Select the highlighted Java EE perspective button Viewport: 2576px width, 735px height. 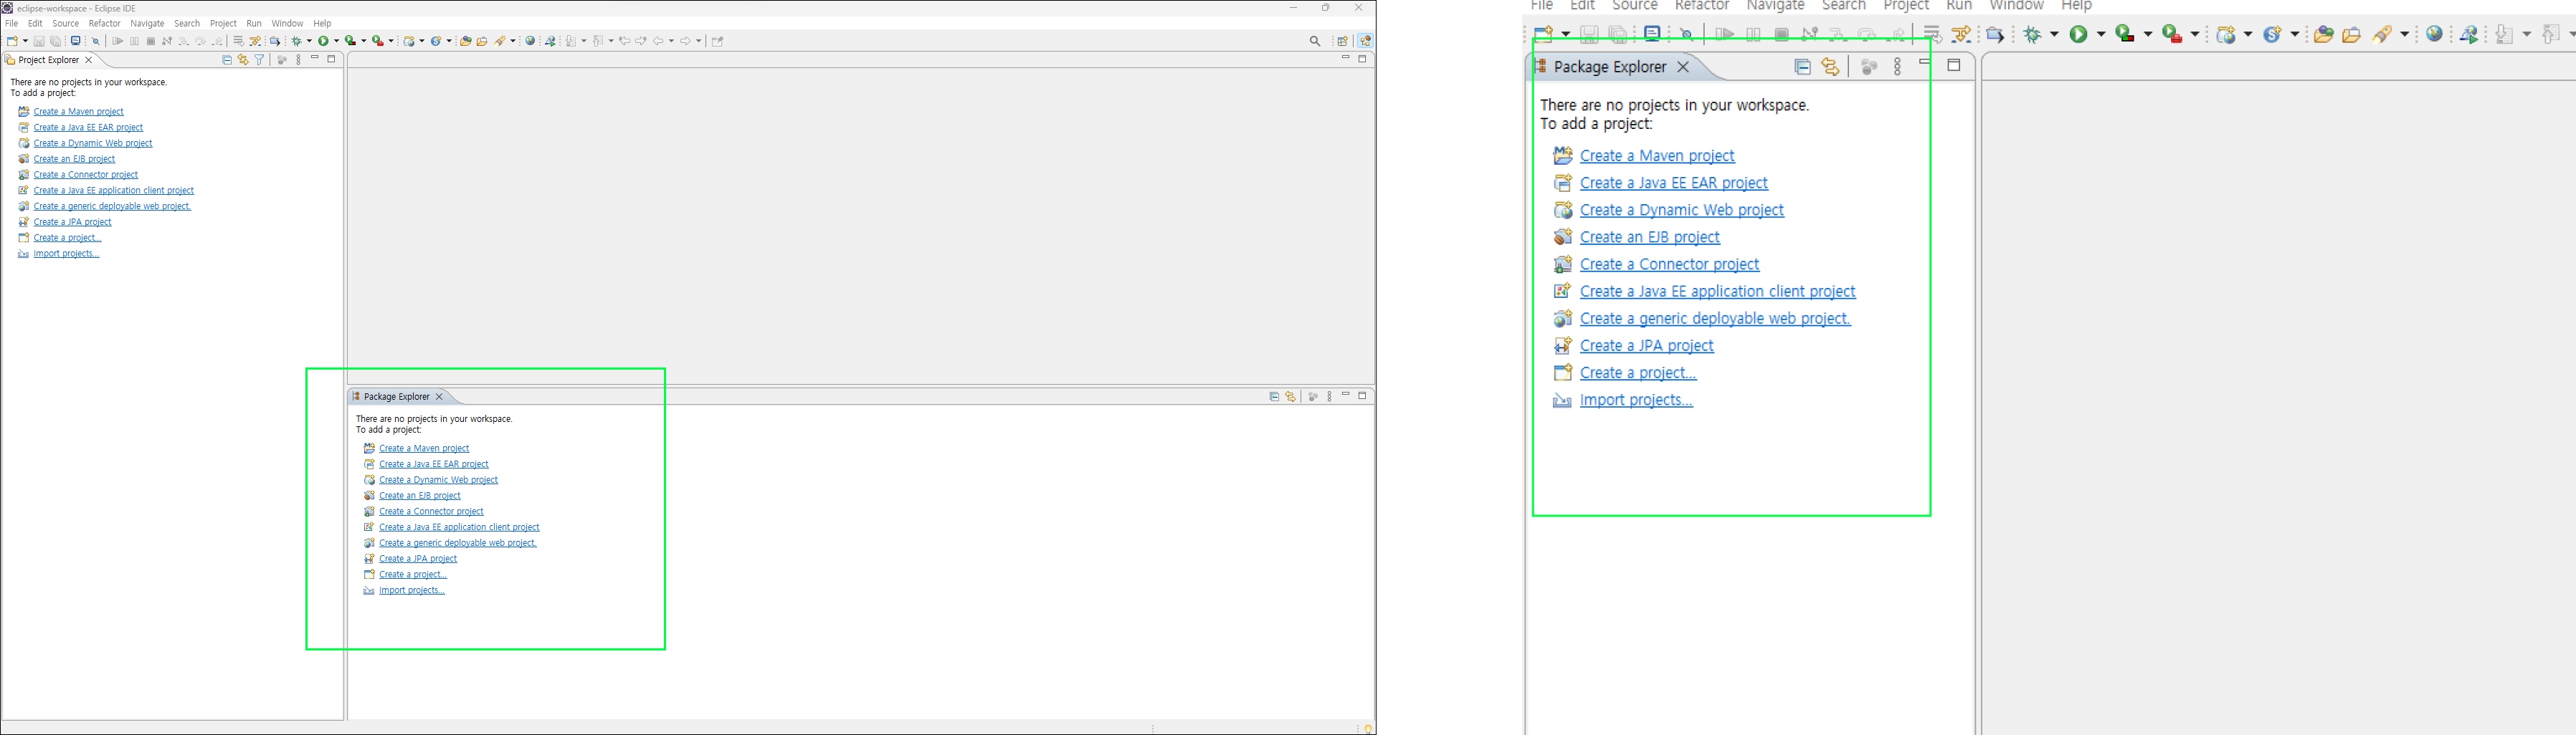1365,41
